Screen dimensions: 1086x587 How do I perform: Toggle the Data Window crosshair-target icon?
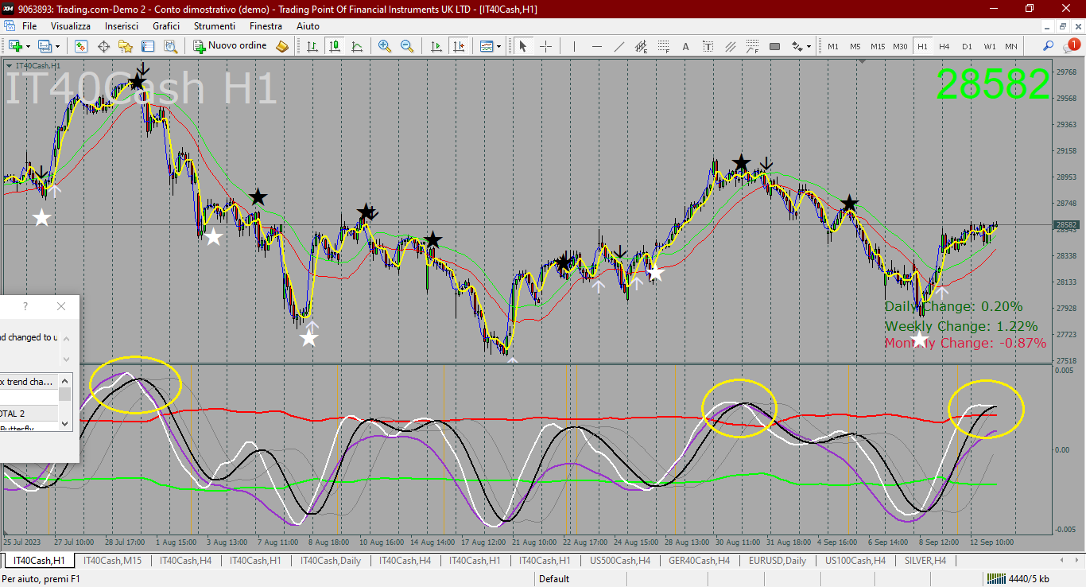pos(103,46)
